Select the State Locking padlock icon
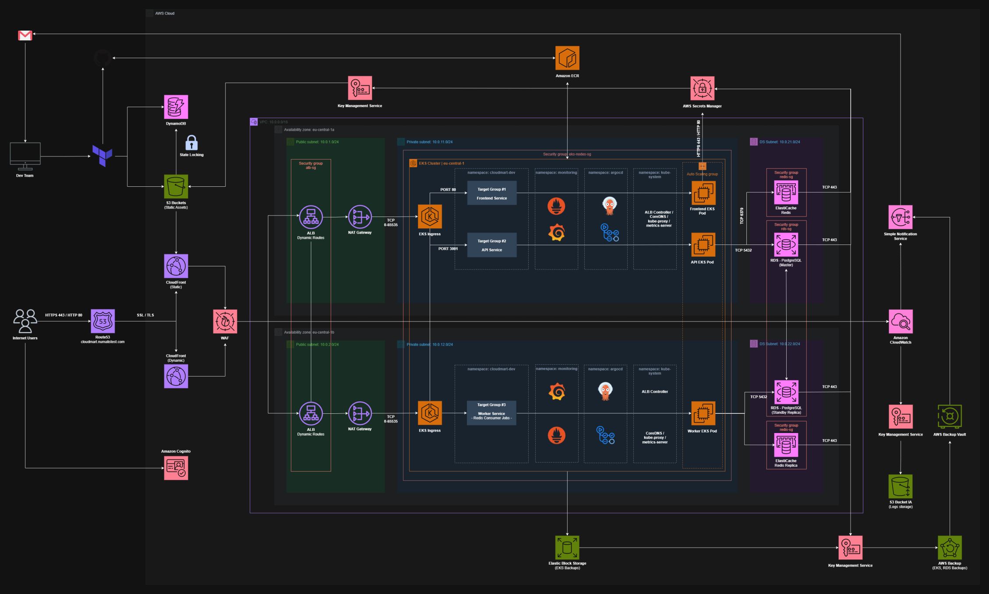Screen dimensions: 989x594 tap(191, 143)
